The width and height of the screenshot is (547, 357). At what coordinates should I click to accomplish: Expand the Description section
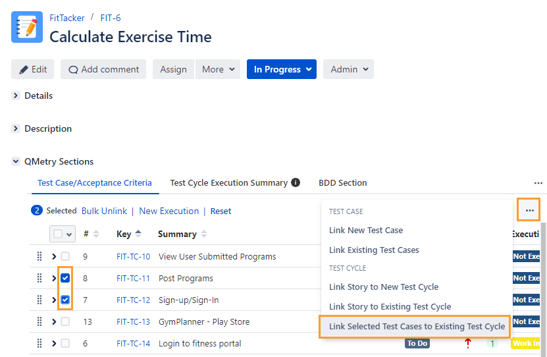tap(15, 128)
